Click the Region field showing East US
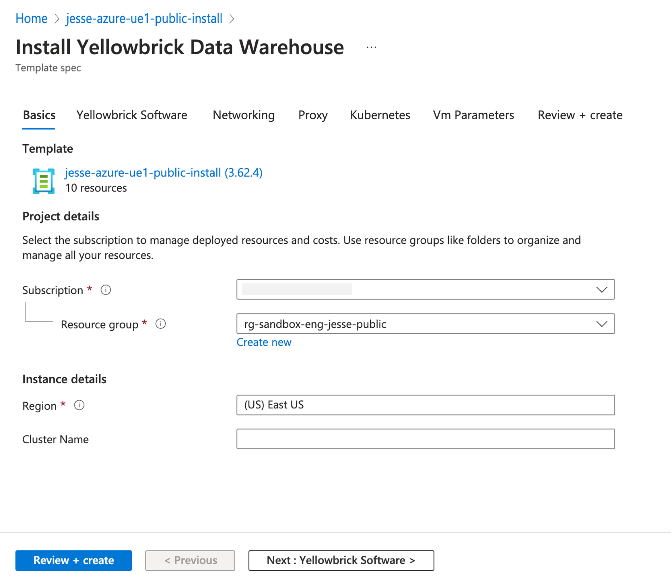 426,405
